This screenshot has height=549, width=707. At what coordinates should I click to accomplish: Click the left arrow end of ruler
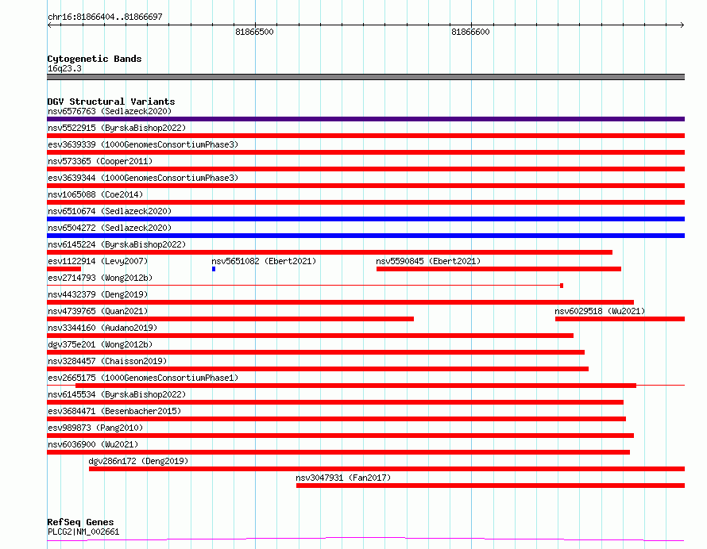pyautogui.click(x=49, y=25)
